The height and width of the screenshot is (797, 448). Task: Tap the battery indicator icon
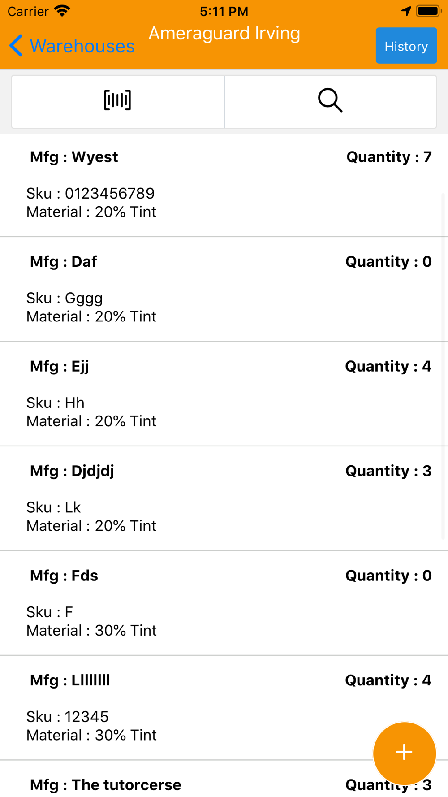(428, 11)
